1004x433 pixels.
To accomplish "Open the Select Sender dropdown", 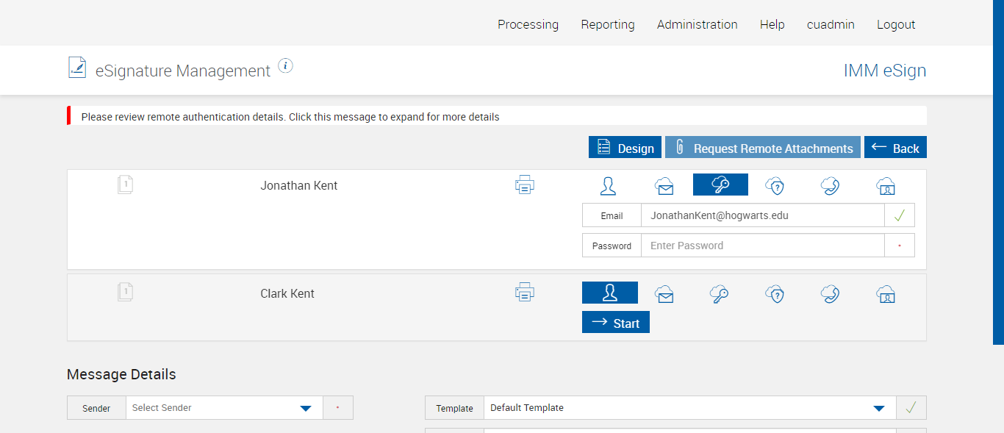I will pyautogui.click(x=224, y=408).
